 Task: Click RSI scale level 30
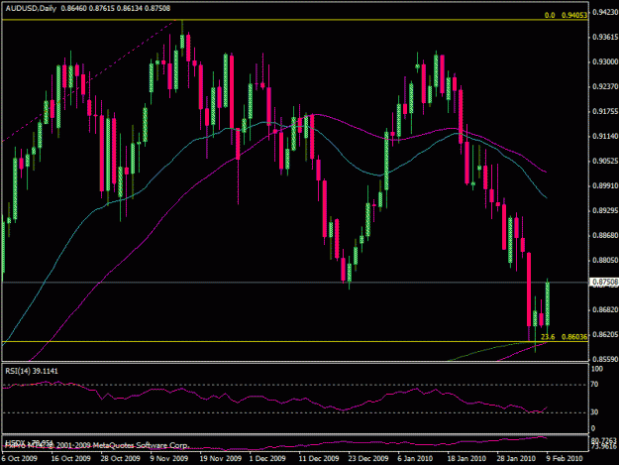pos(594,412)
